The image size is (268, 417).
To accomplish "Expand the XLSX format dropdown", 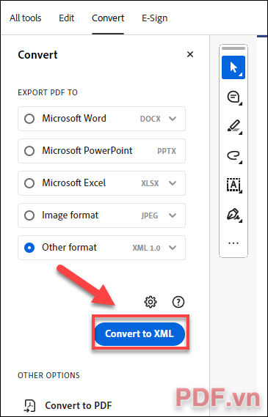I will [173, 183].
